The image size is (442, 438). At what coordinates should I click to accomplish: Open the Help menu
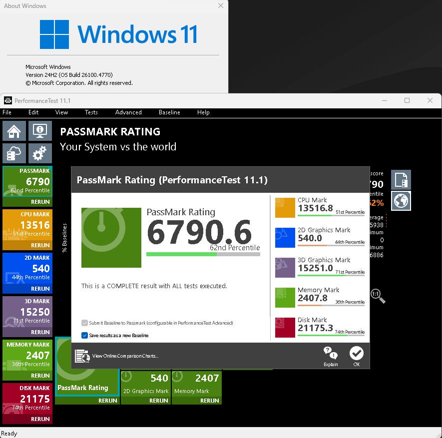(x=203, y=112)
